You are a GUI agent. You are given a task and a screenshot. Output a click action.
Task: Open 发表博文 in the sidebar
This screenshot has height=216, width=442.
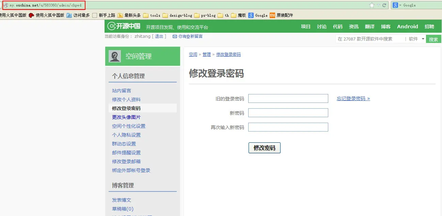coord(122,200)
